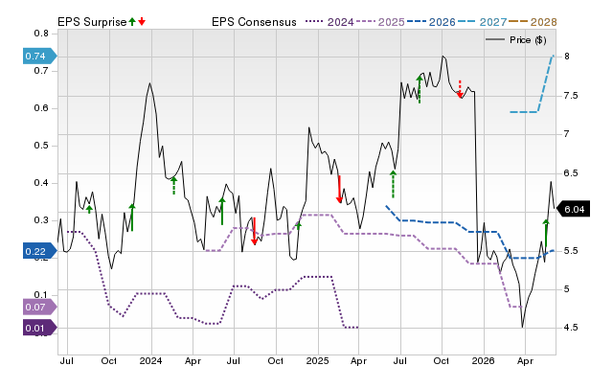Click the 2025 label on the time axis
This screenshot has width=613, height=366.
[317, 360]
